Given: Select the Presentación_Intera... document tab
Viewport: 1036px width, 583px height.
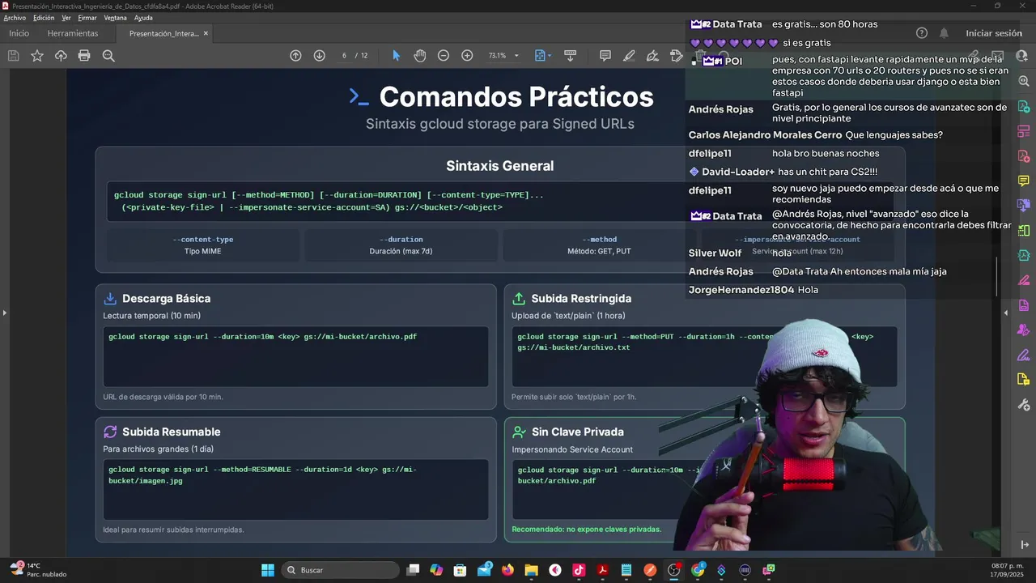Looking at the screenshot, I should click(x=163, y=33).
